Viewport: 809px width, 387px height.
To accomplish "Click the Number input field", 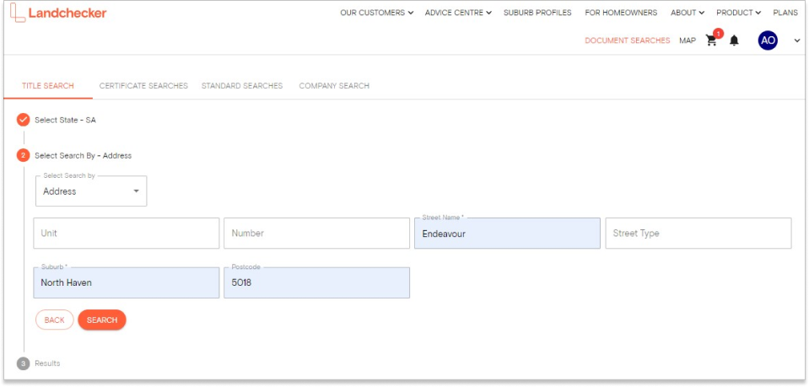I will (317, 234).
